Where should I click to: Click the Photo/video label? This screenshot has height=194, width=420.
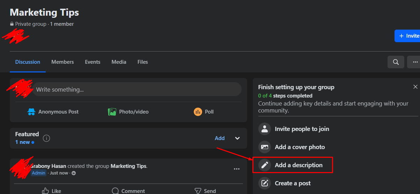point(134,112)
